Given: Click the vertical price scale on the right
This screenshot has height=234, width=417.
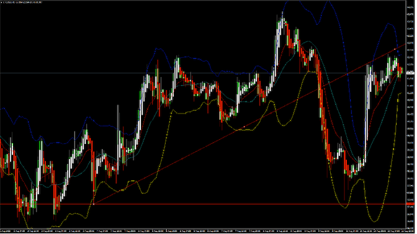Looking at the screenshot, I should [x=411, y=114].
